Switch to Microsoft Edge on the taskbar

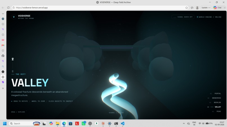64,124
